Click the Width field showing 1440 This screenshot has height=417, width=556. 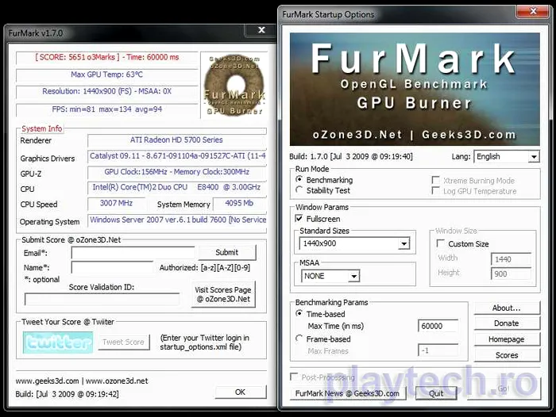click(x=511, y=259)
